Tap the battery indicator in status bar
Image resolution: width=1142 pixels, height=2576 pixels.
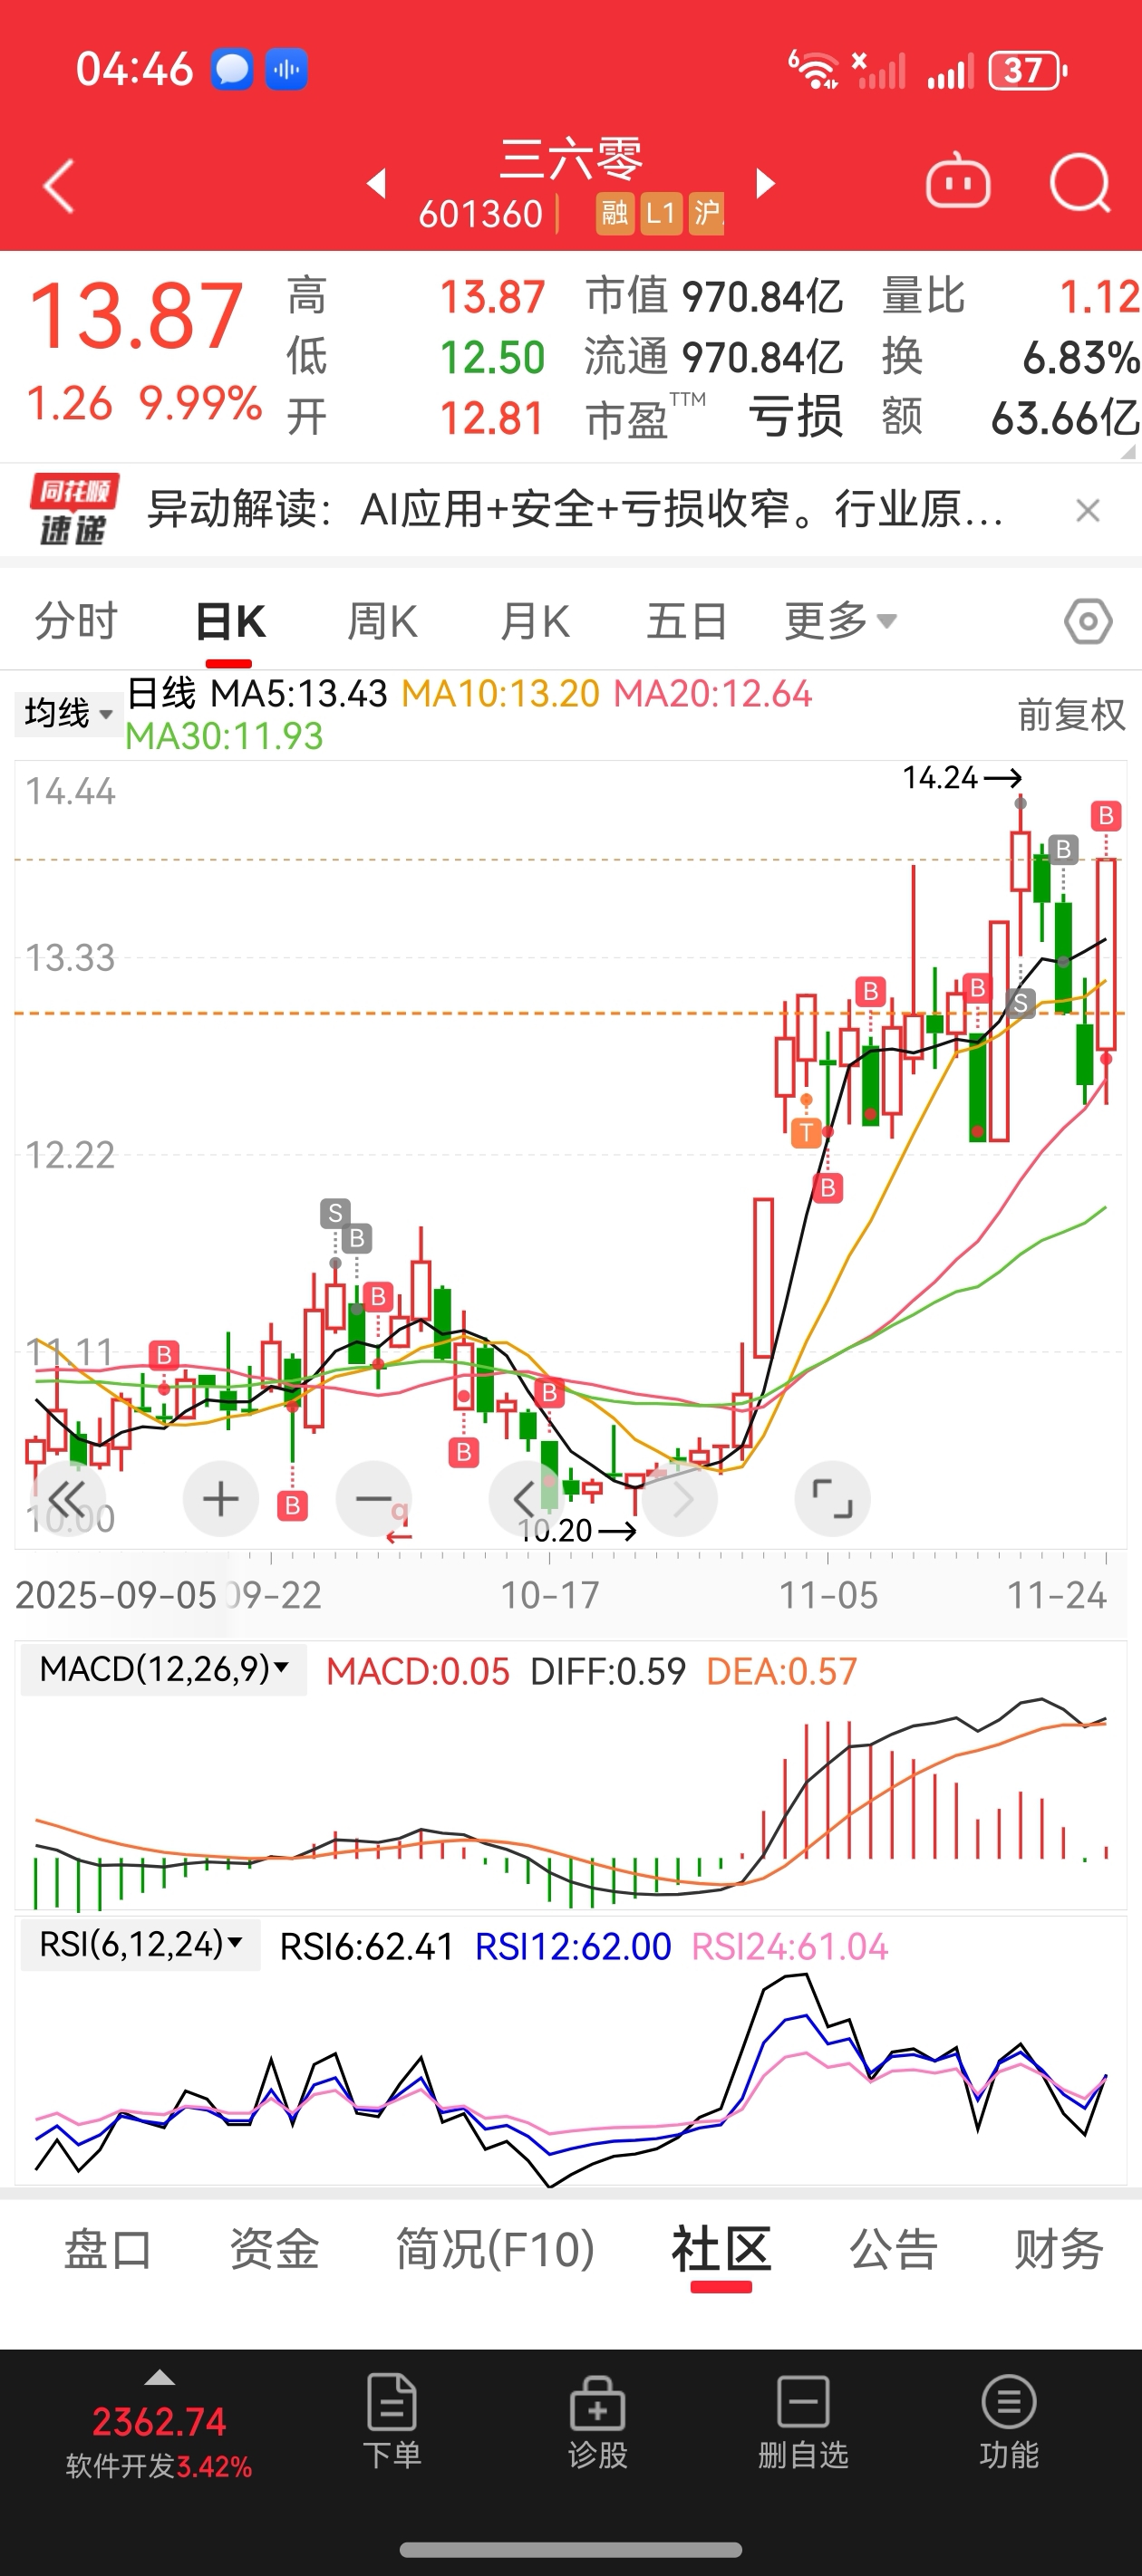[1028, 71]
